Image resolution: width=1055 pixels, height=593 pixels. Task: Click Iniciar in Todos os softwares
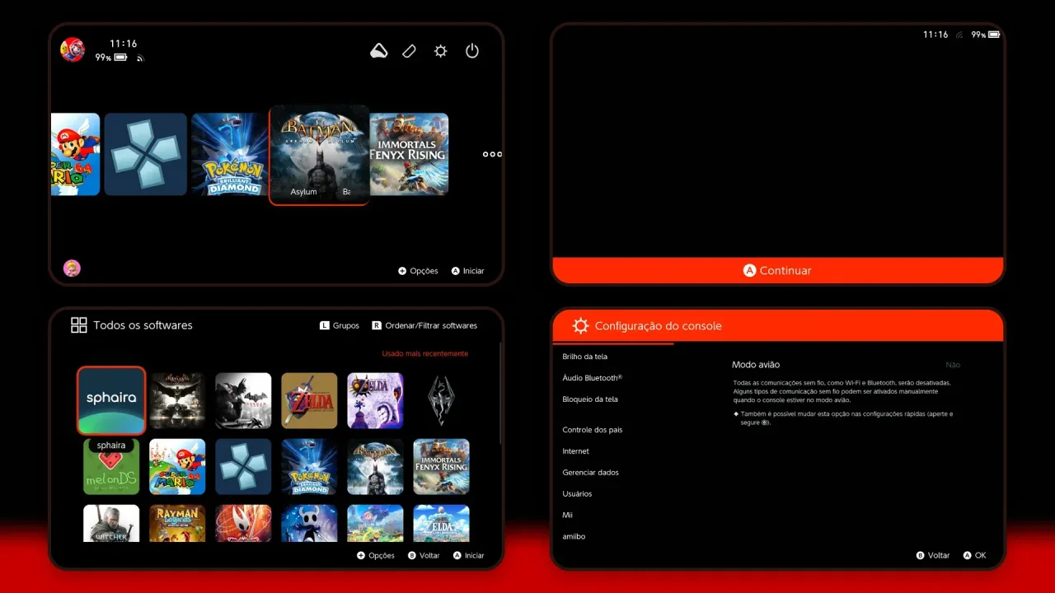(x=469, y=556)
